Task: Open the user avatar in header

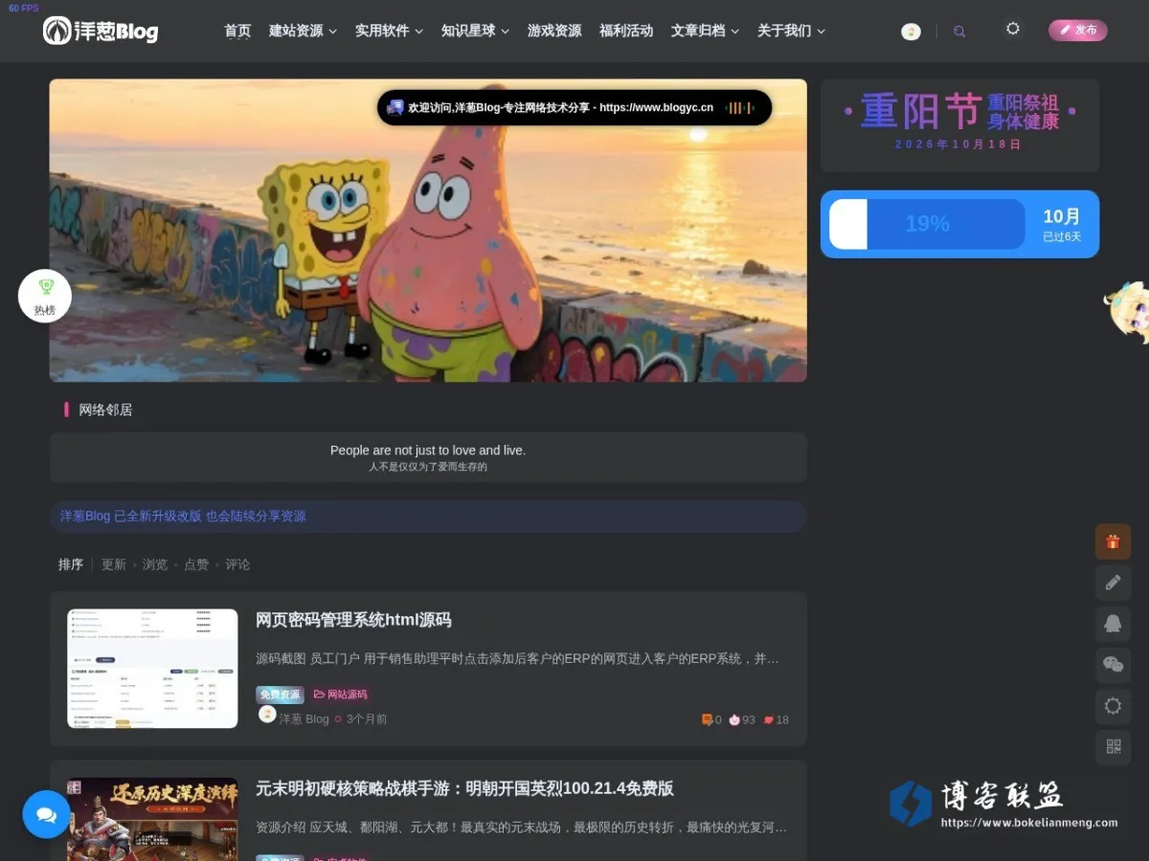Action: pos(911,32)
